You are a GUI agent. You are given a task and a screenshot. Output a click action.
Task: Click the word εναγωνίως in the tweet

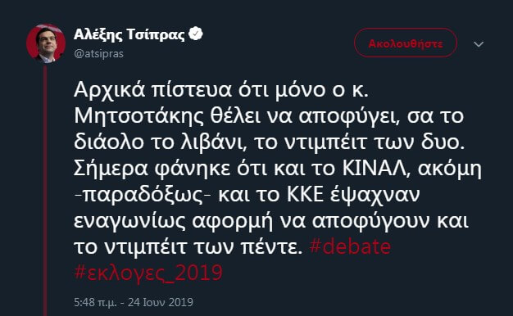129,221
